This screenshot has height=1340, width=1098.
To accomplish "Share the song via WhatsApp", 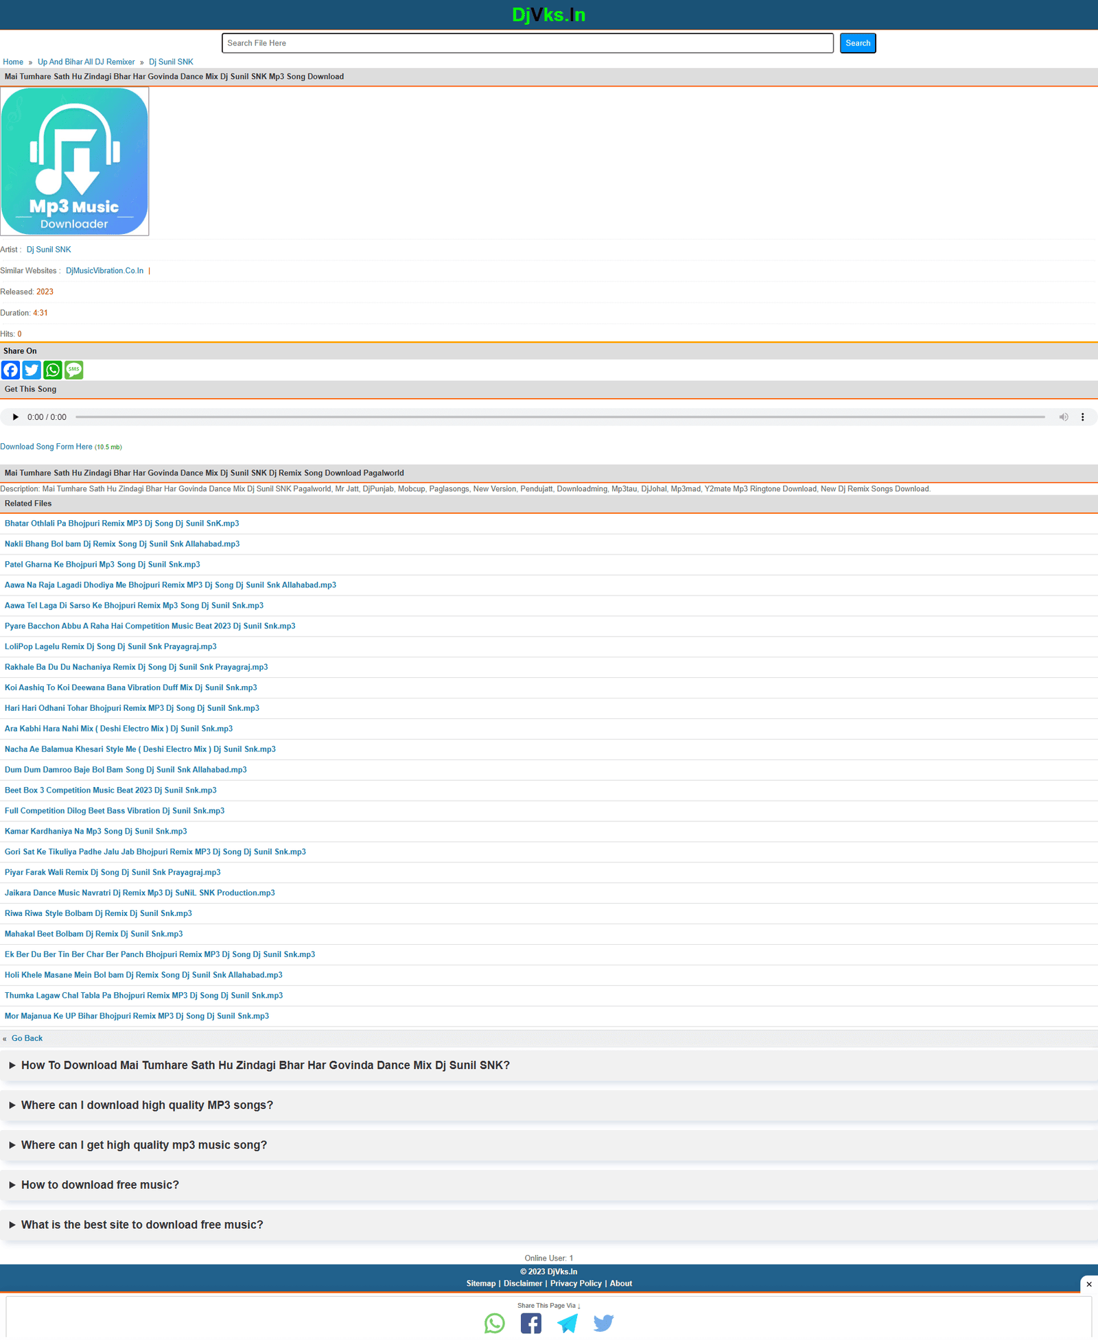I will point(52,370).
